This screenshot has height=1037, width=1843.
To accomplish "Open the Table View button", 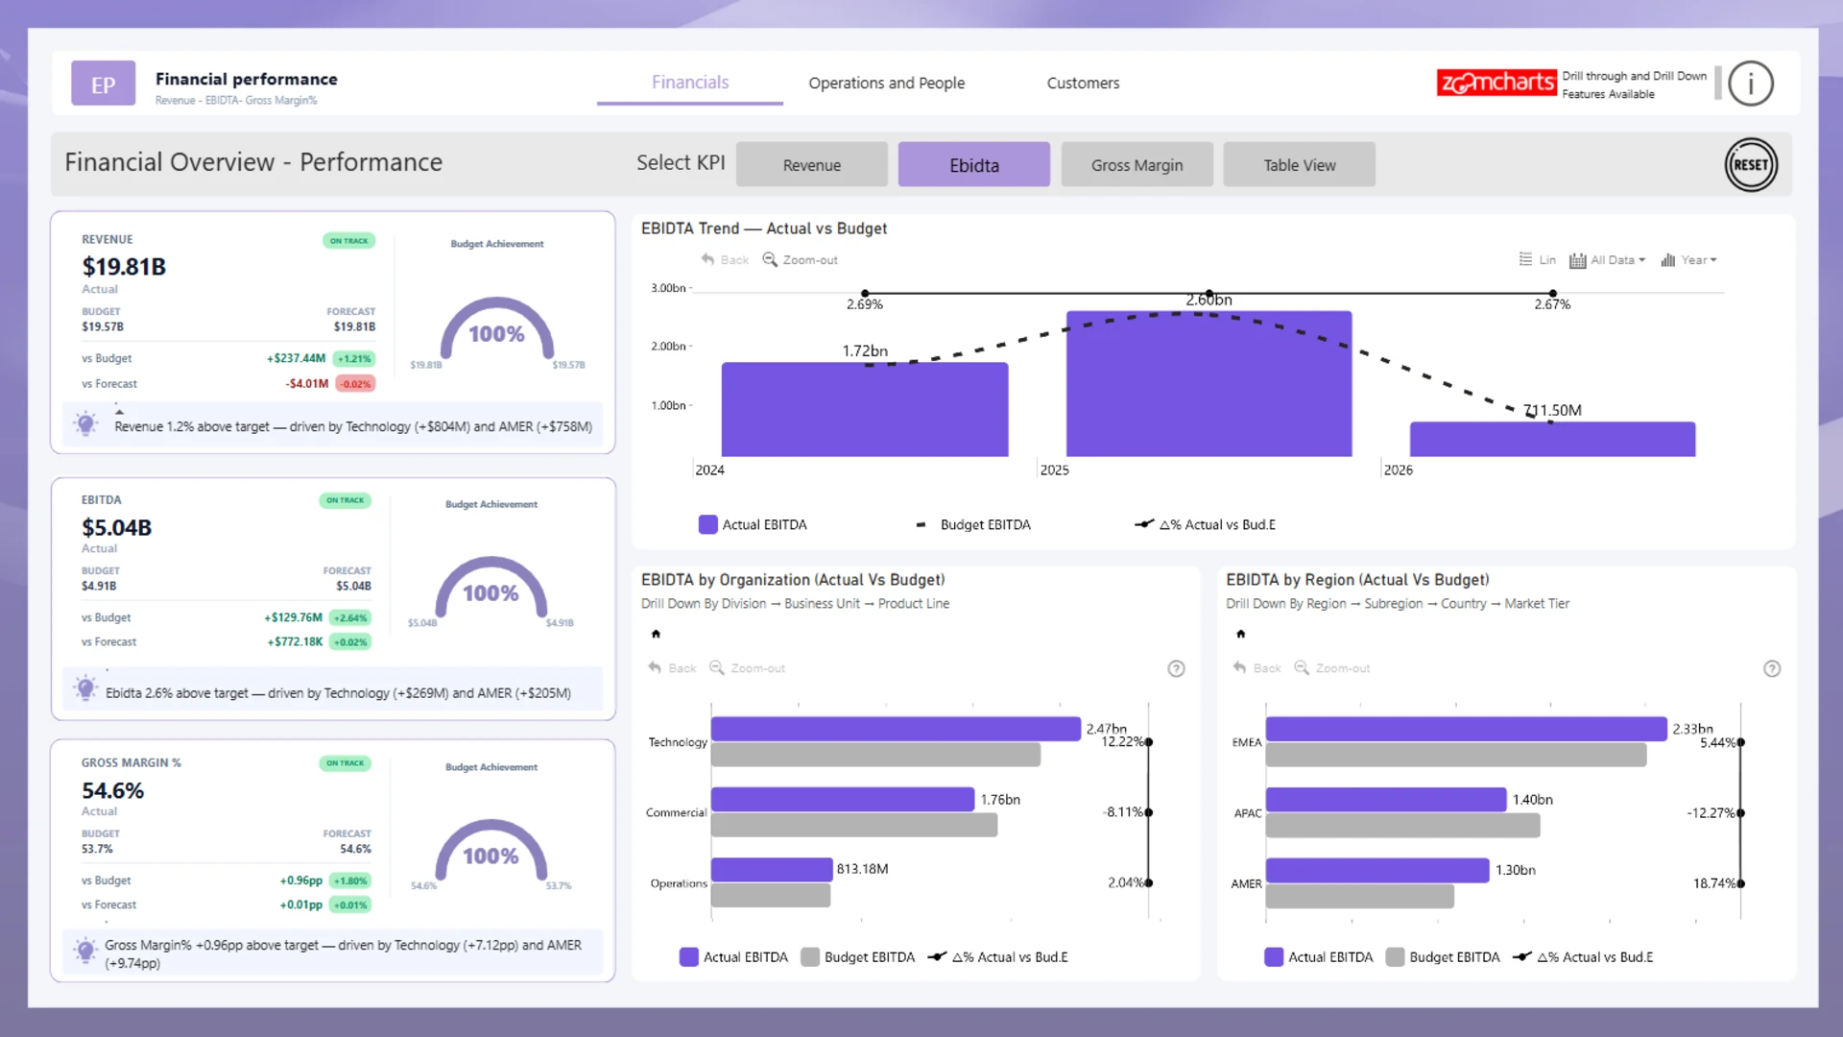I will (x=1299, y=165).
